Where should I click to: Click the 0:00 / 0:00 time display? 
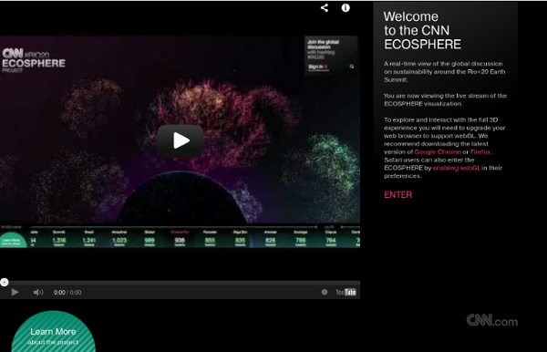(67, 293)
